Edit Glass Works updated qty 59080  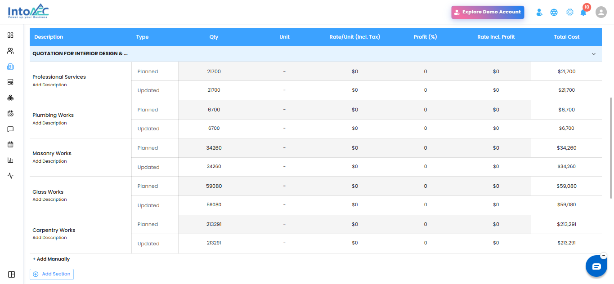214,205
